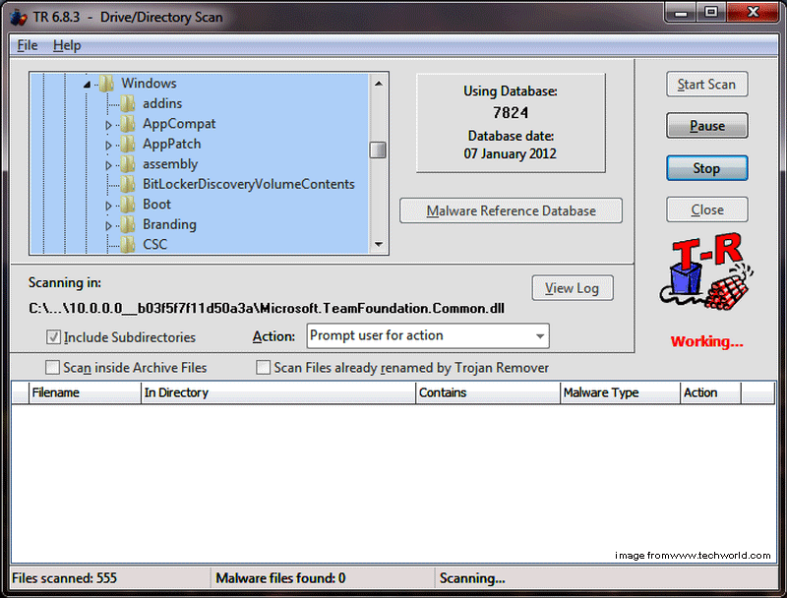
Task: Click '07 January 2012' database date
Action: 510,153
